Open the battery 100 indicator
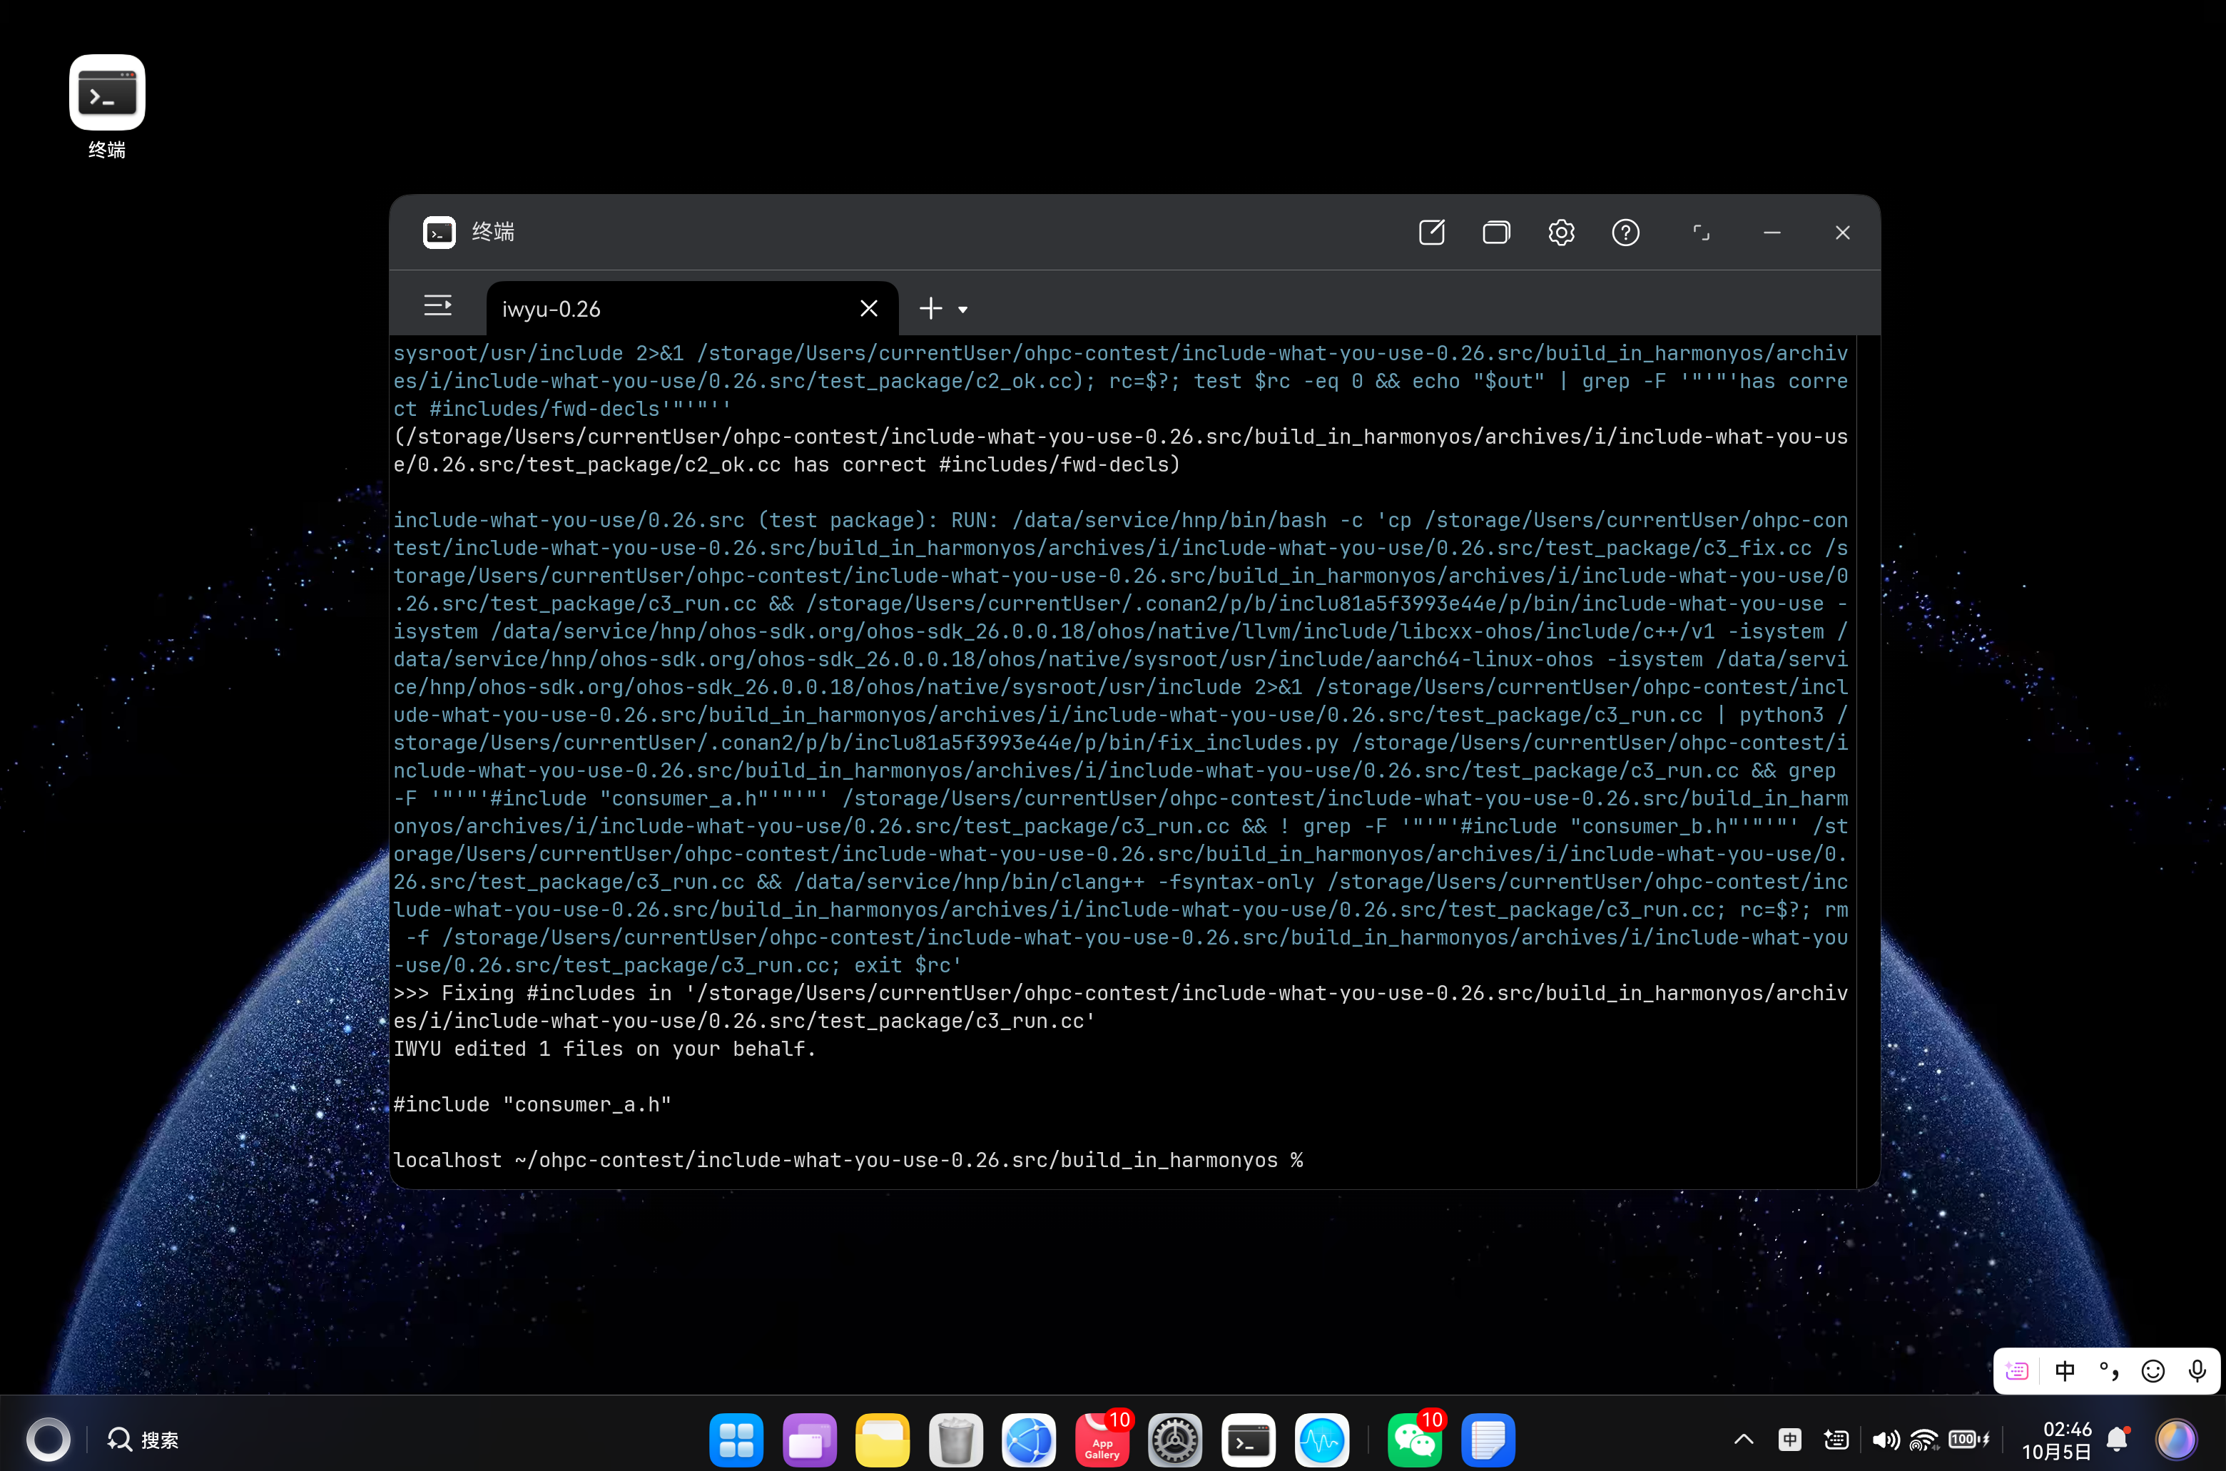 coord(1969,1439)
